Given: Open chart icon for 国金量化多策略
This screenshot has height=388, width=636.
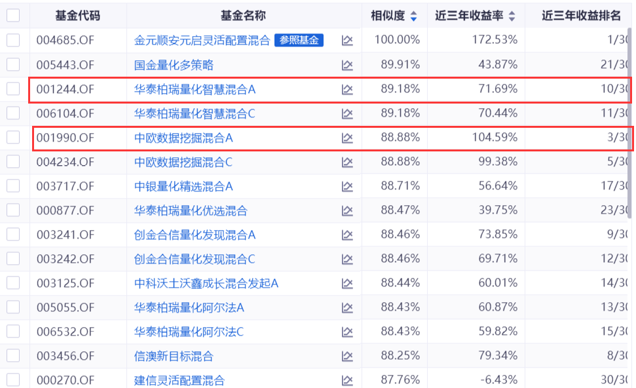Looking at the screenshot, I should tap(347, 65).
